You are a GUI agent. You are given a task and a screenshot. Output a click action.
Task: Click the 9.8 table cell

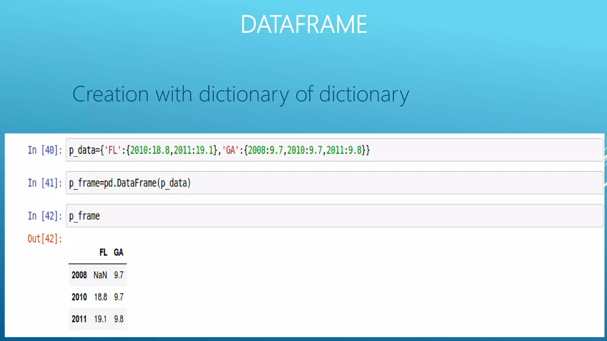pos(119,319)
